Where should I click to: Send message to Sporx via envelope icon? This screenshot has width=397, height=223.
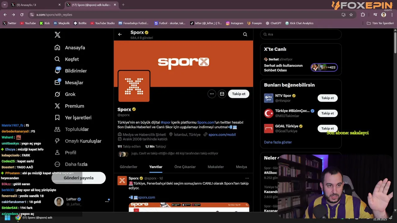click(x=222, y=94)
